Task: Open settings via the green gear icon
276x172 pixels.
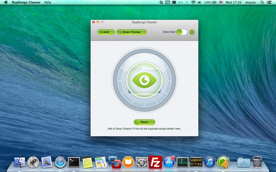Action: (x=192, y=32)
